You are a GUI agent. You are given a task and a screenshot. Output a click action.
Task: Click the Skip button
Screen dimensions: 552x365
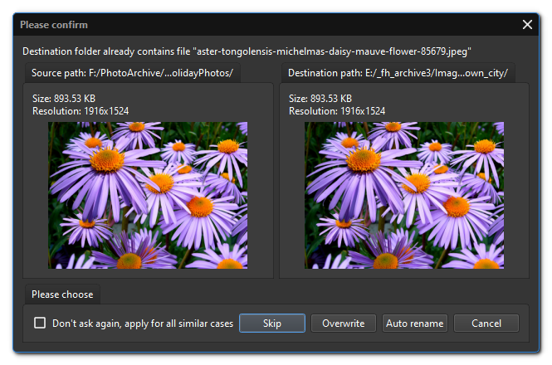(272, 324)
